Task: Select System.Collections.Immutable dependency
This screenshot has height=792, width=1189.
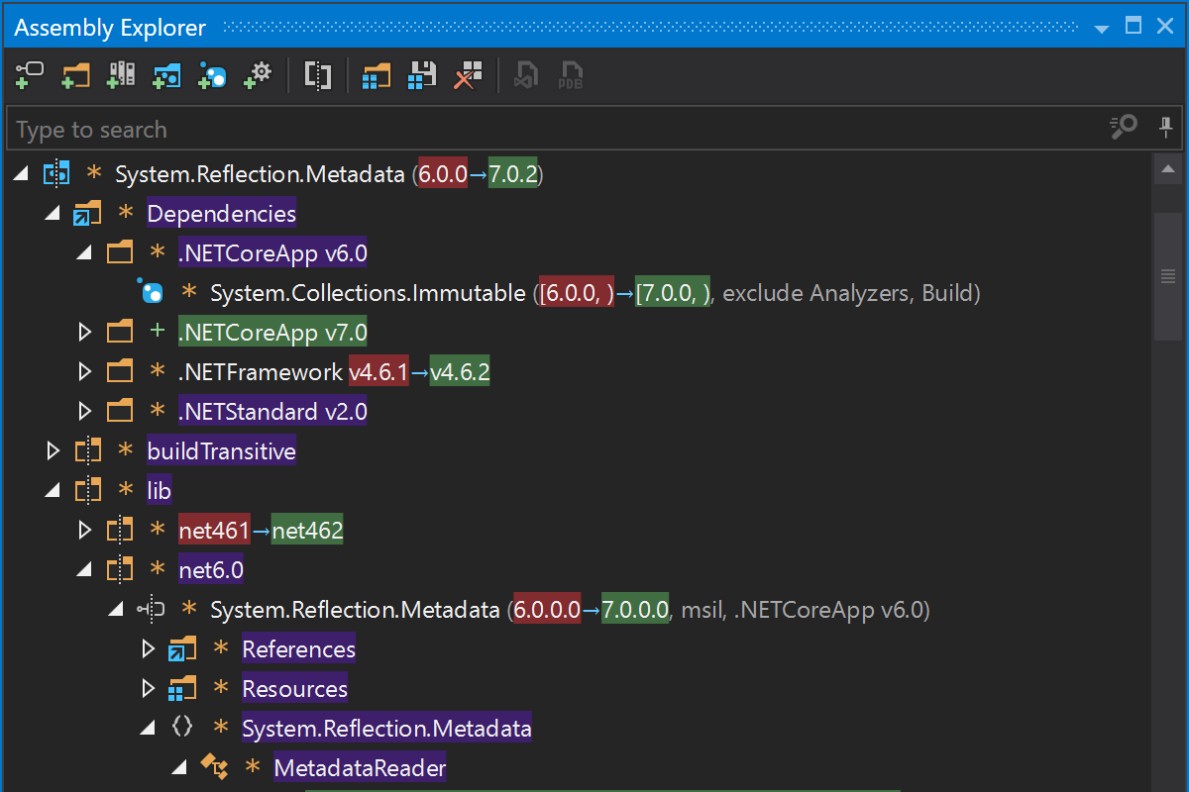Action: point(367,293)
